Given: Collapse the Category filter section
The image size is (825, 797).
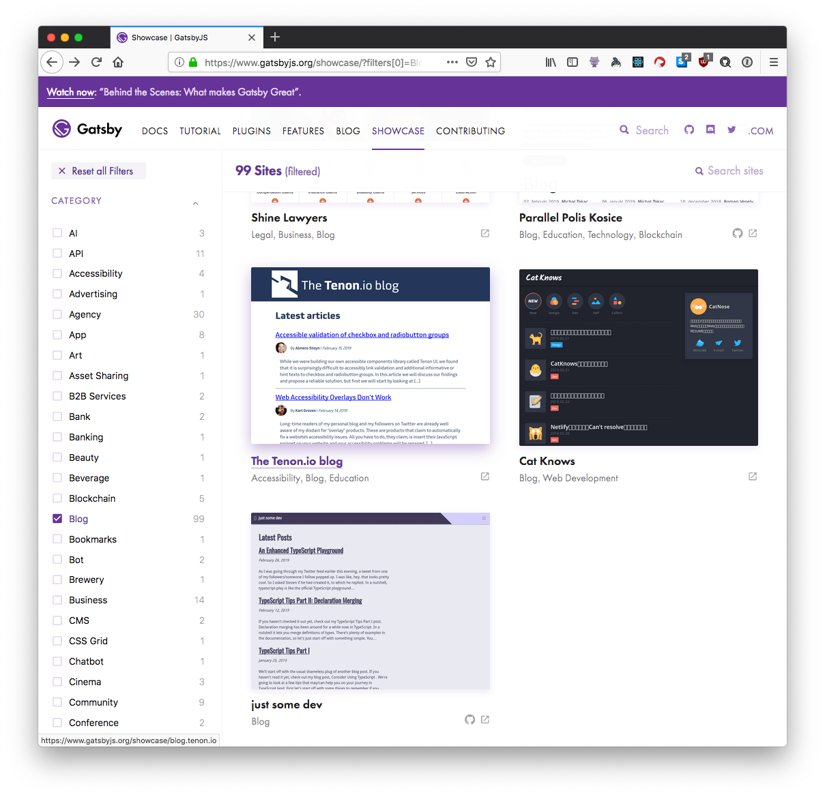Looking at the screenshot, I should [x=195, y=202].
